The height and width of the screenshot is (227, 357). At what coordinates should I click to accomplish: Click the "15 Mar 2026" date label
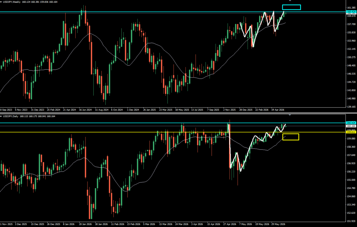click(x=166, y=224)
